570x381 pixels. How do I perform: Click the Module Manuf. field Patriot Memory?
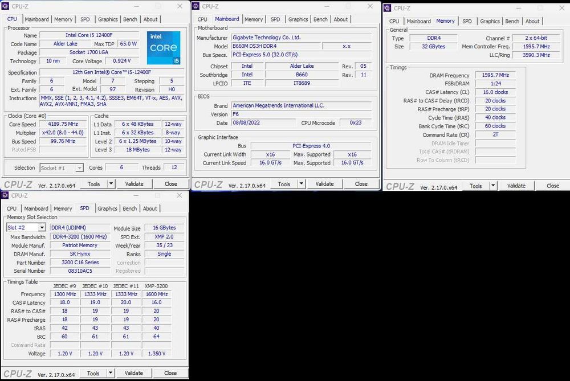pos(80,245)
